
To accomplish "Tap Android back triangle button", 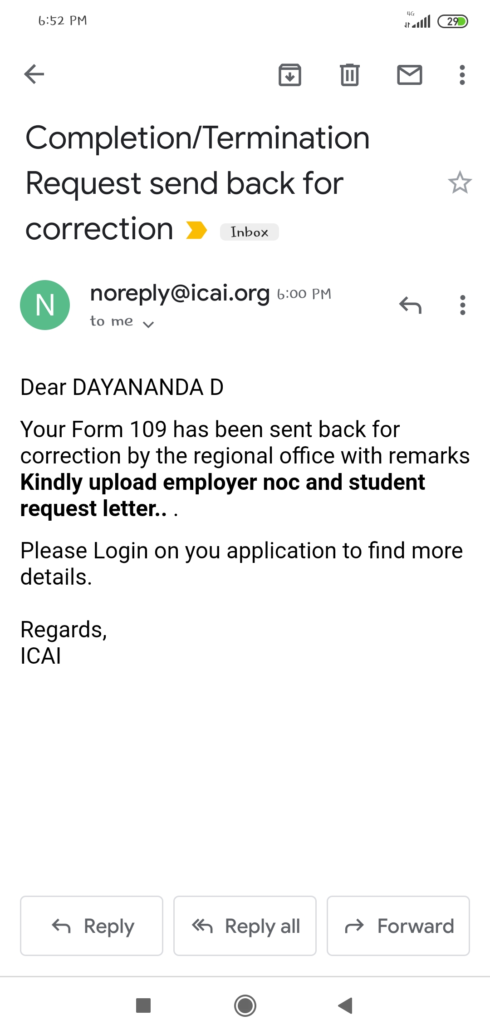I will (346, 1005).
